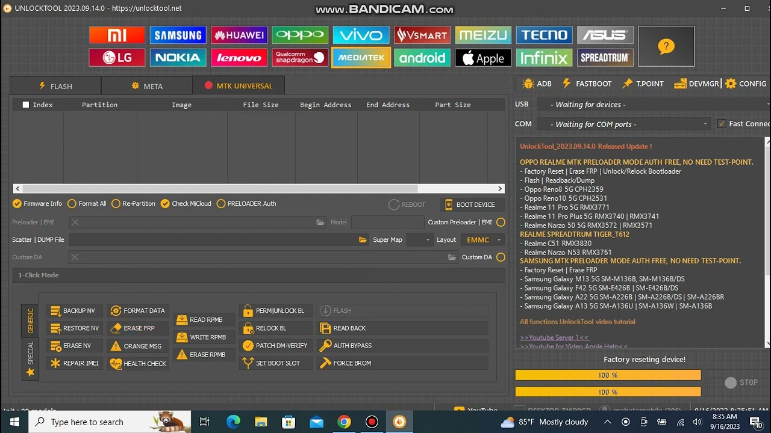Select the Xiaomi MI brand icon

point(117,35)
